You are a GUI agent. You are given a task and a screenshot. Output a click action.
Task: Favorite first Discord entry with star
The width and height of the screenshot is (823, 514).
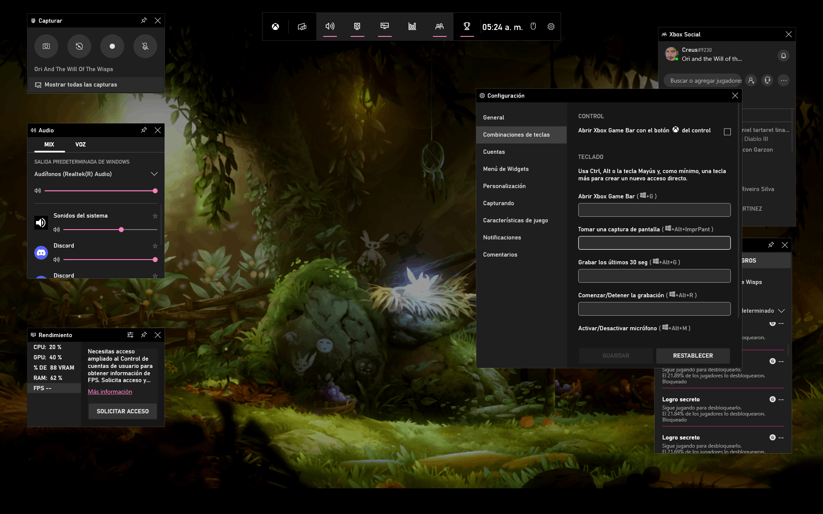tap(155, 246)
